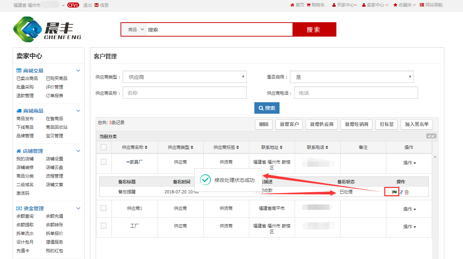Open the 卖家中心 top menu

pos(375,5)
